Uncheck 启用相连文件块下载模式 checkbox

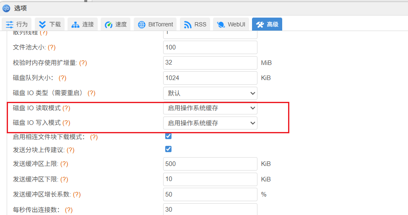pyautogui.click(x=168, y=136)
